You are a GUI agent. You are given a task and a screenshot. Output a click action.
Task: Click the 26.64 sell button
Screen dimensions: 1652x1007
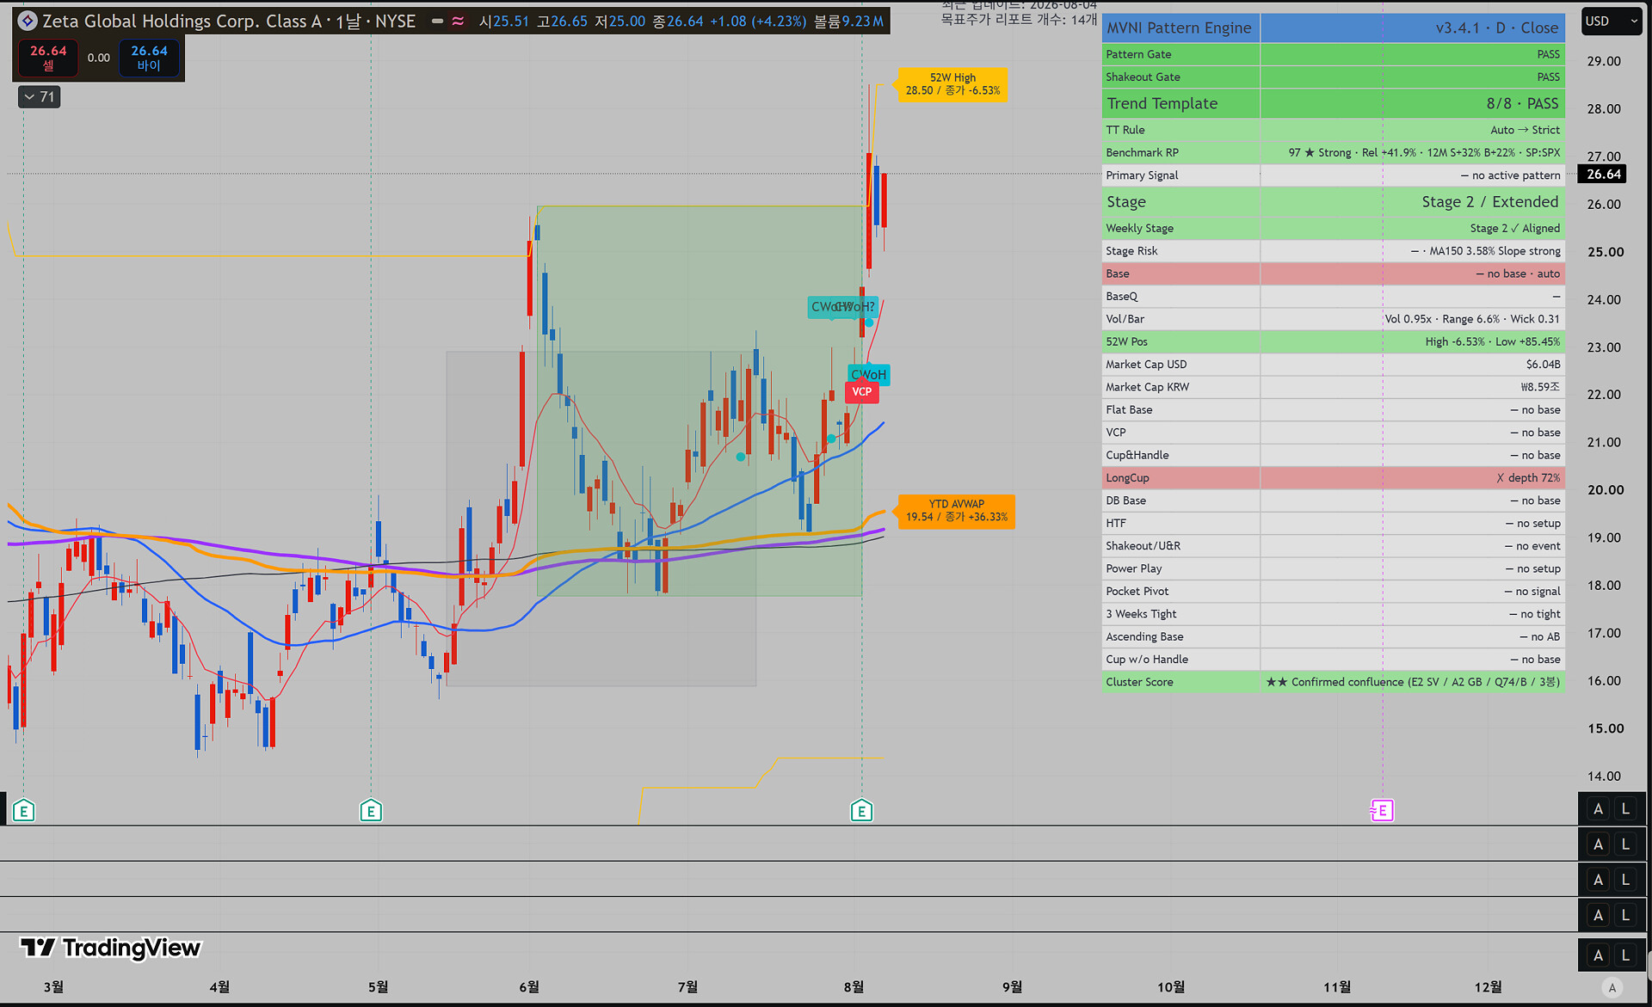[x=48, y=58]
